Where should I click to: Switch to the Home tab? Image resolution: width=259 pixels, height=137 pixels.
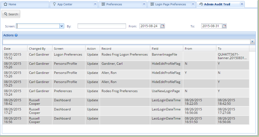(25, 4)
